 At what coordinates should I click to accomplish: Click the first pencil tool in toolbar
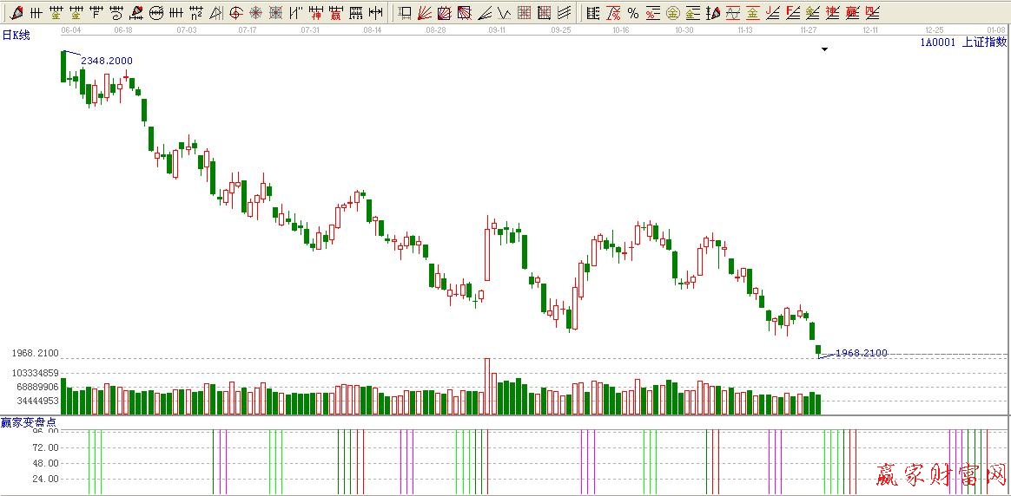click(17, 13)
